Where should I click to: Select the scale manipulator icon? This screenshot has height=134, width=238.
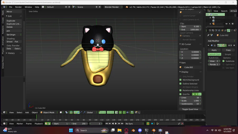[84, 113]
